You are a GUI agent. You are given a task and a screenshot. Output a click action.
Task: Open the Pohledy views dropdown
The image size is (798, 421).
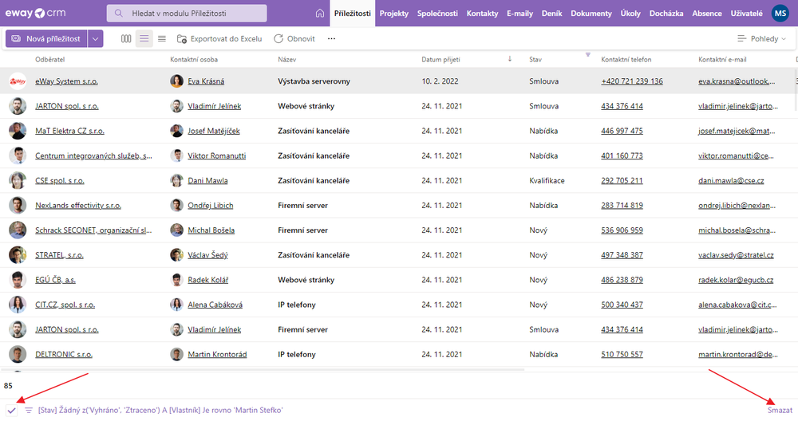762,38
